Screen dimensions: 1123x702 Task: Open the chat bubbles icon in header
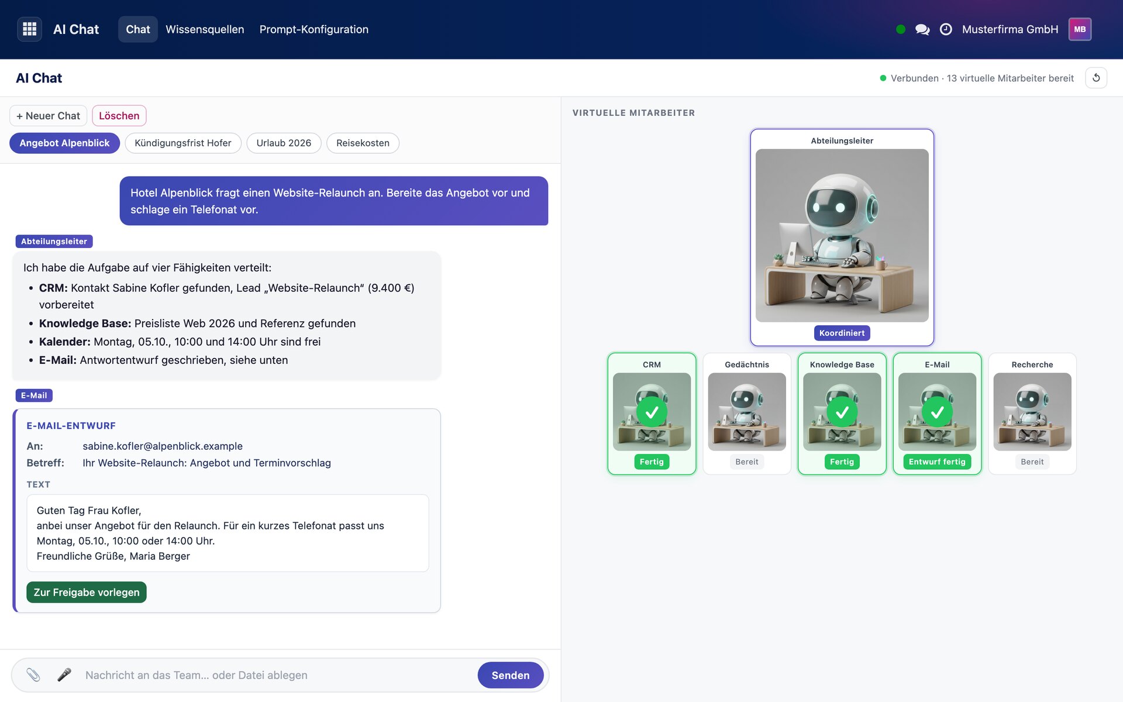(922, 29)
